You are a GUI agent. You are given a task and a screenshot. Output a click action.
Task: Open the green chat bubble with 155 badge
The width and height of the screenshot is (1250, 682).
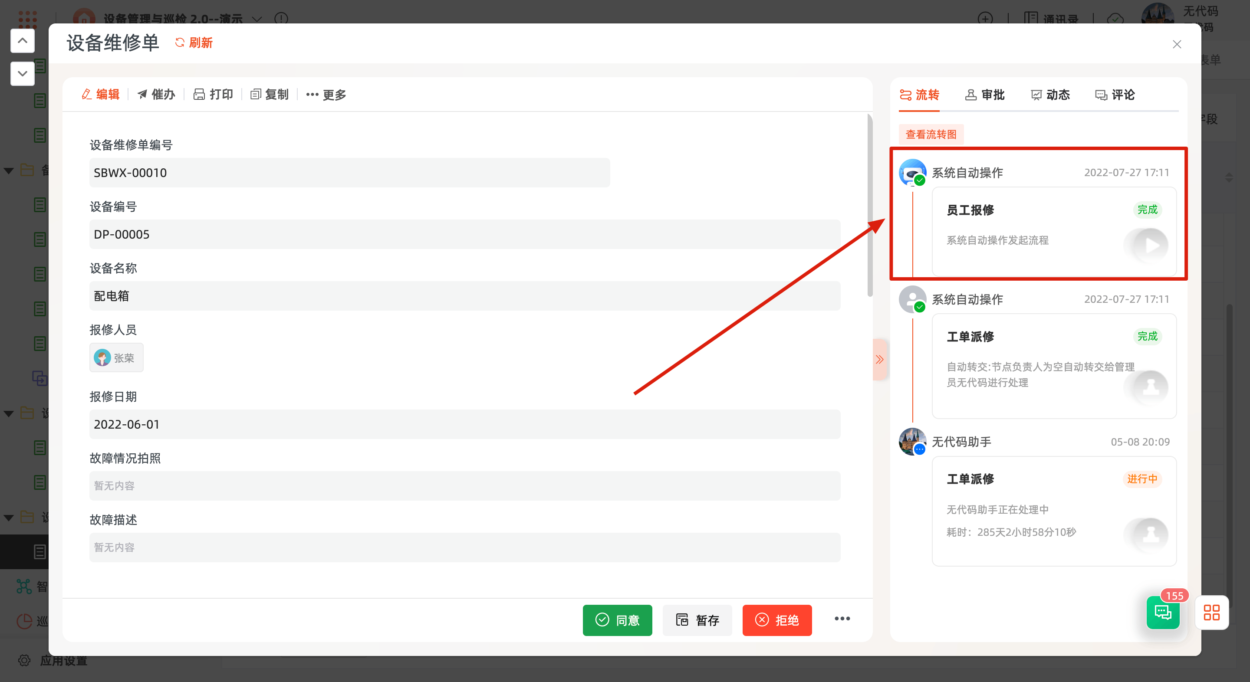pyautogui.click(x=1163, y=613)
